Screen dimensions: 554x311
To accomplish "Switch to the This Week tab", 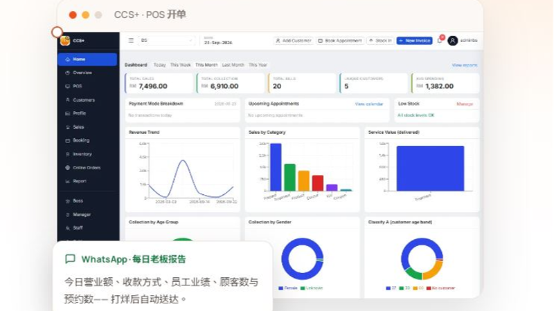I will point(181,65).
